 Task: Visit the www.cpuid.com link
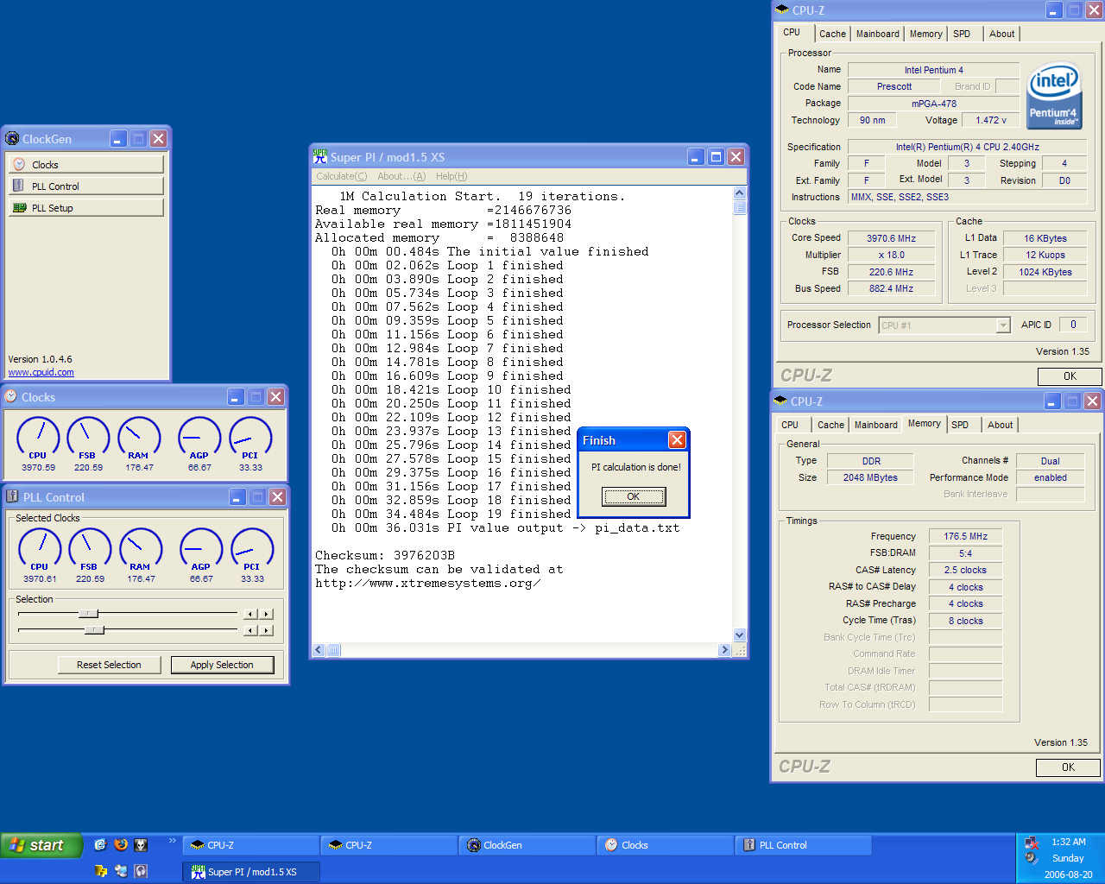coord(41,373)
